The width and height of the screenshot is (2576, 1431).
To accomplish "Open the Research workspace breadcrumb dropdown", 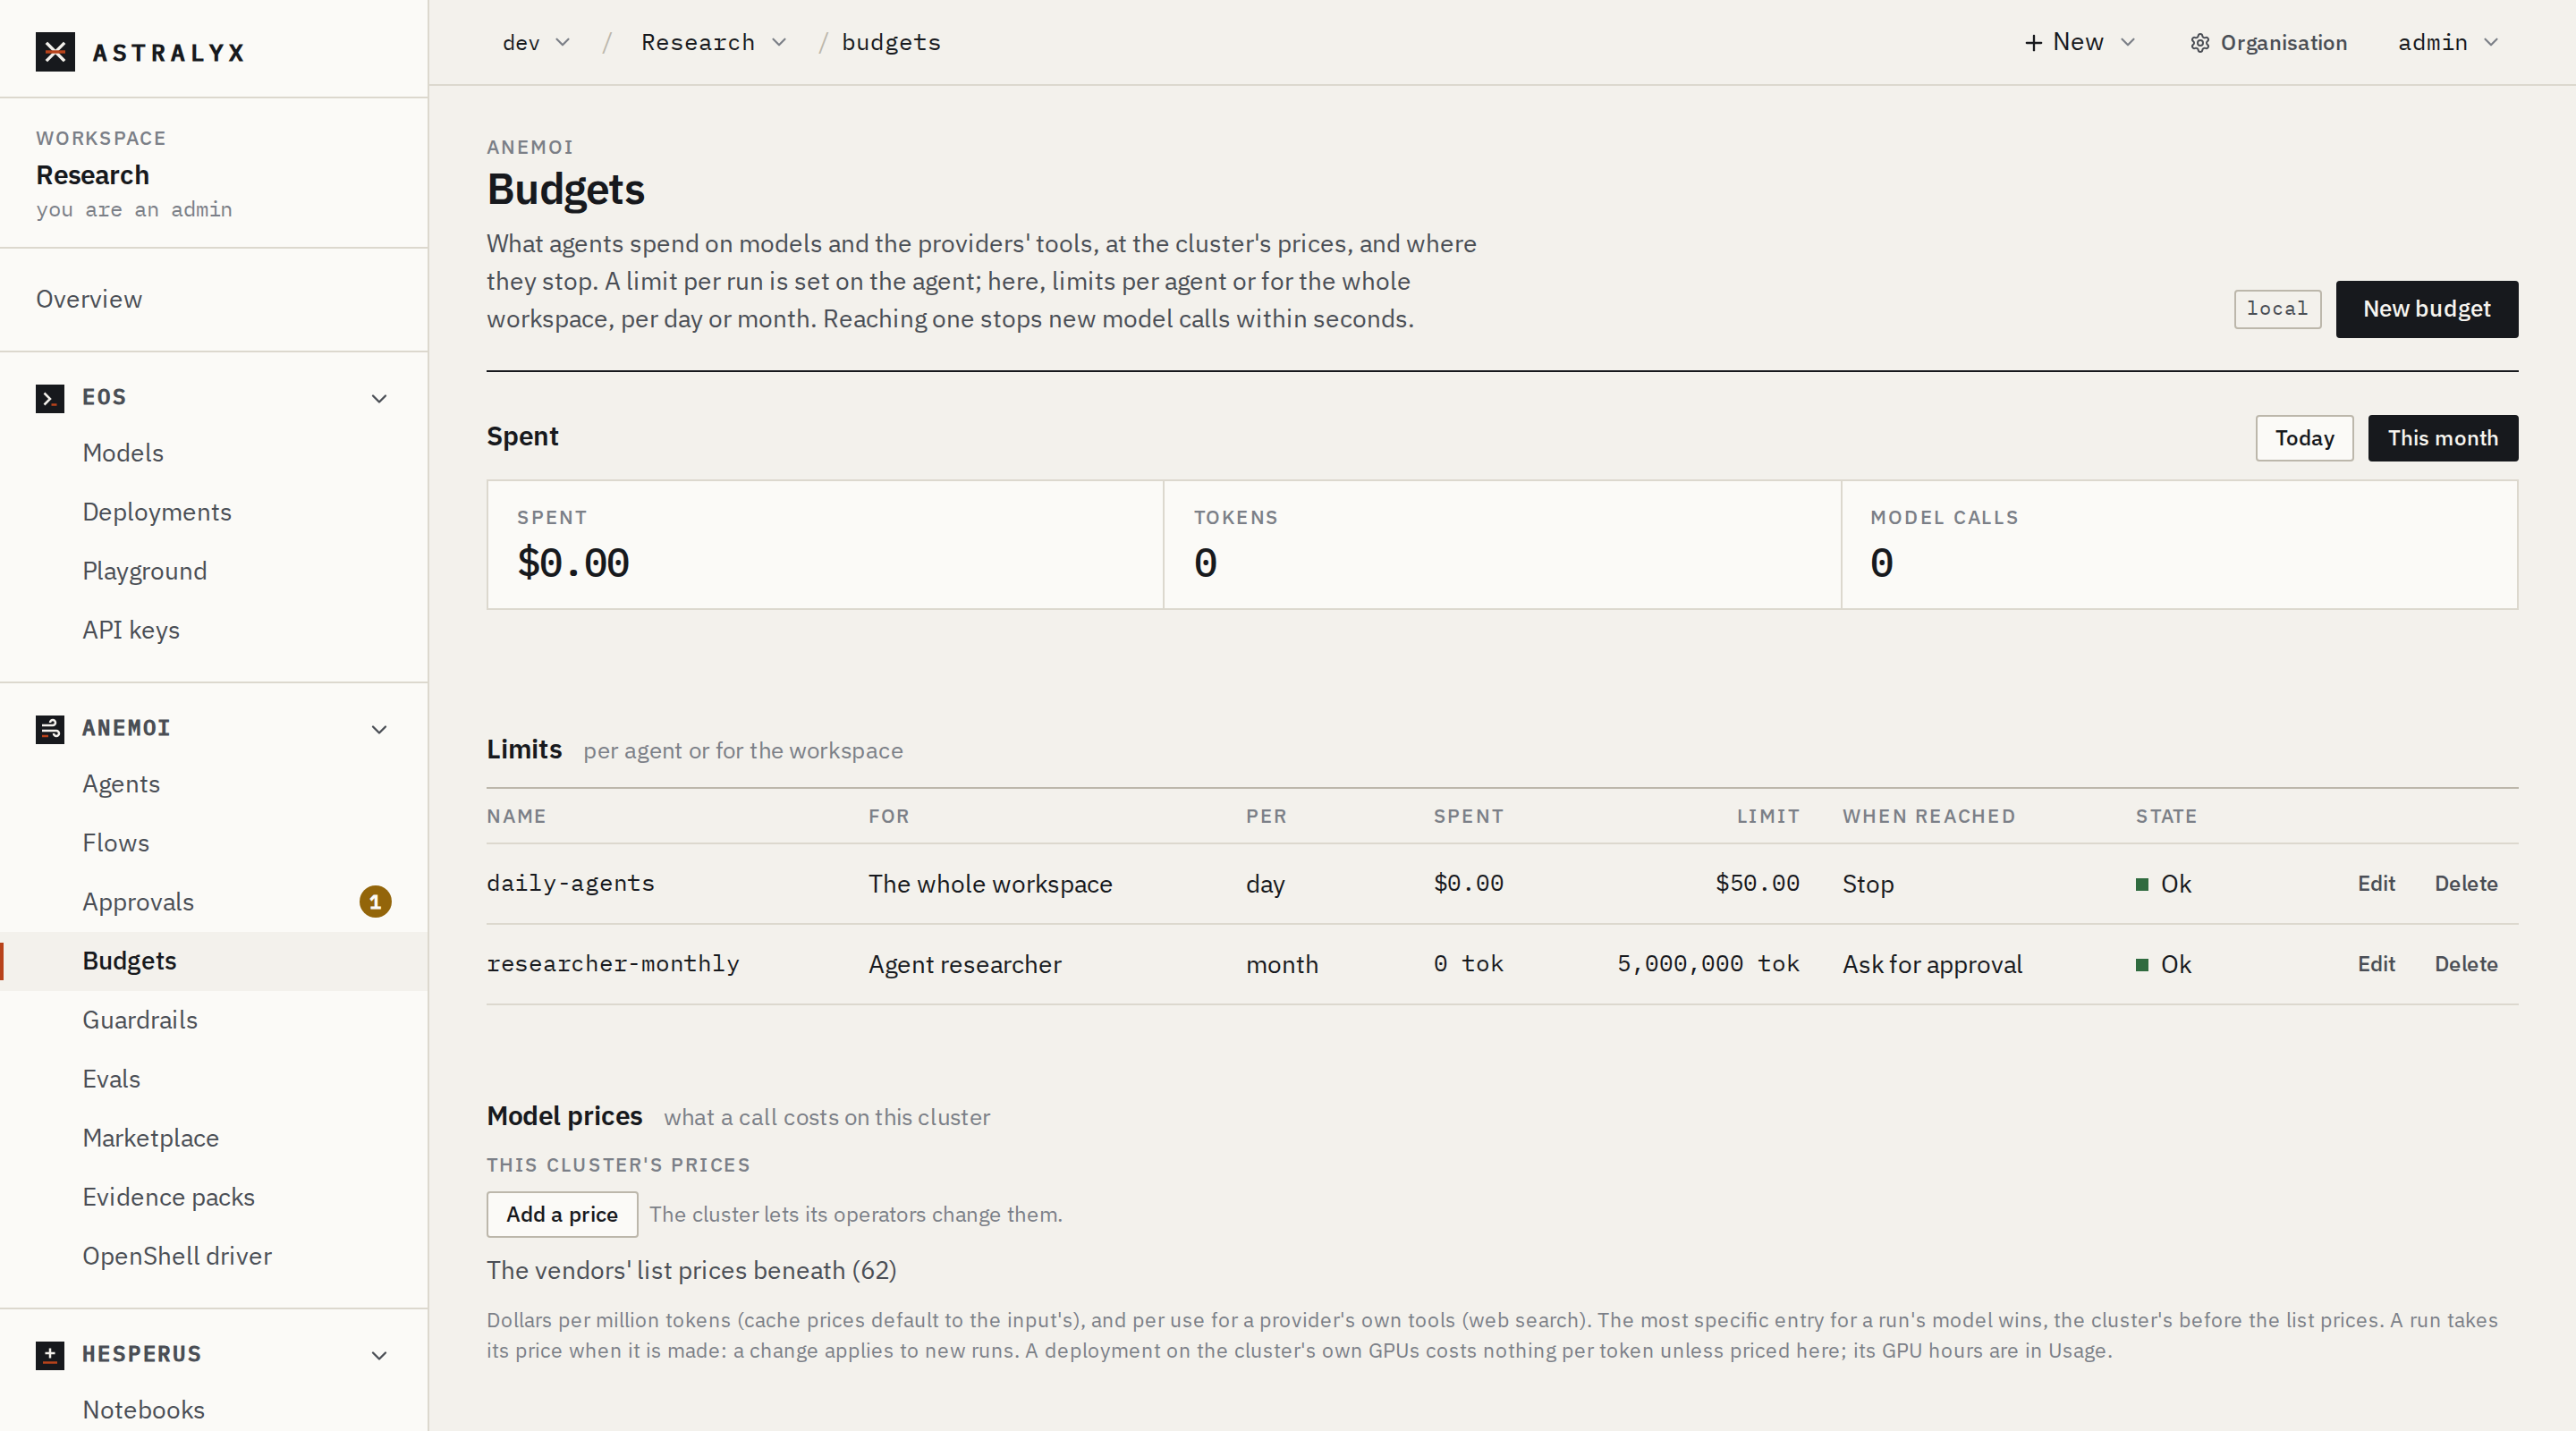I will pos(714,43).
